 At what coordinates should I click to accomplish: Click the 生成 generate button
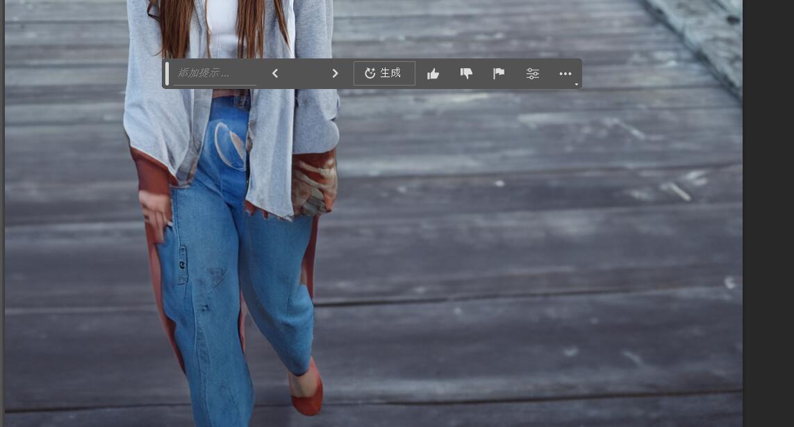(x=384, y=74)
